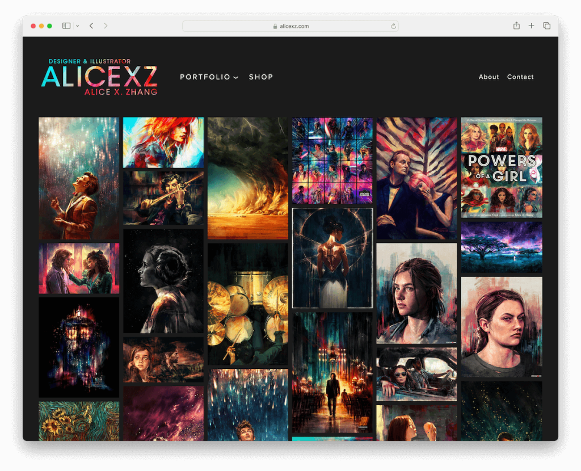The image size is (581, 471).
Task: Open the couple touching faces artwork
Action: pos(79,268)
